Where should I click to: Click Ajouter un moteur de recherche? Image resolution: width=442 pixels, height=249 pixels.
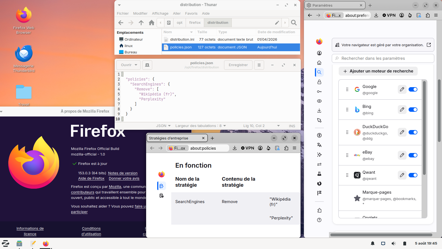pos(378,71)
